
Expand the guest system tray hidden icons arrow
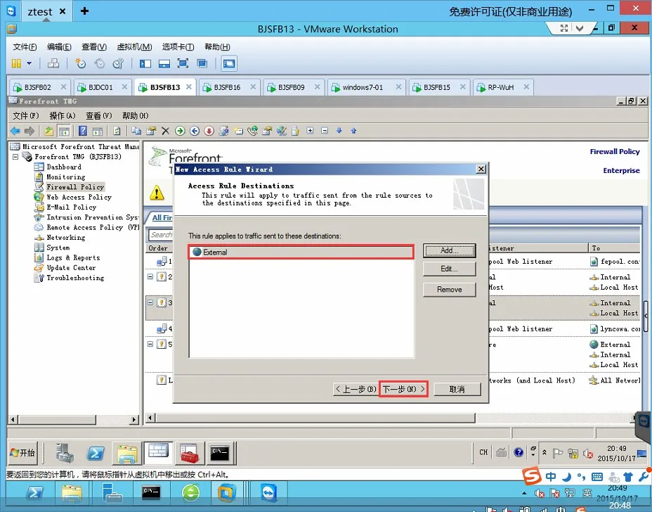544,452
